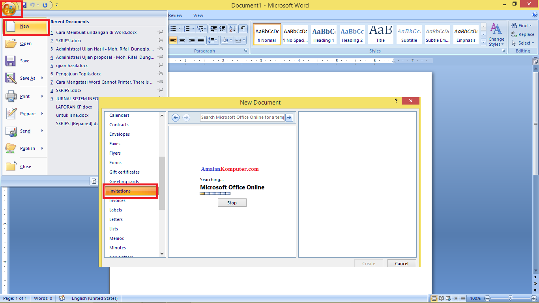539x303 pixels.
Task: Switch to Full Screen Reading view
Action: tap(441, 298)
